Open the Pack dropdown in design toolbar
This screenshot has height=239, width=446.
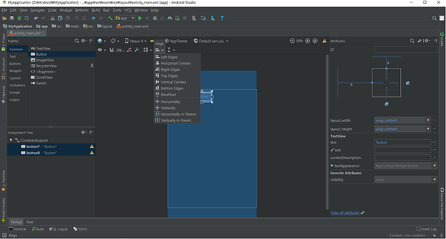[147, 50]
